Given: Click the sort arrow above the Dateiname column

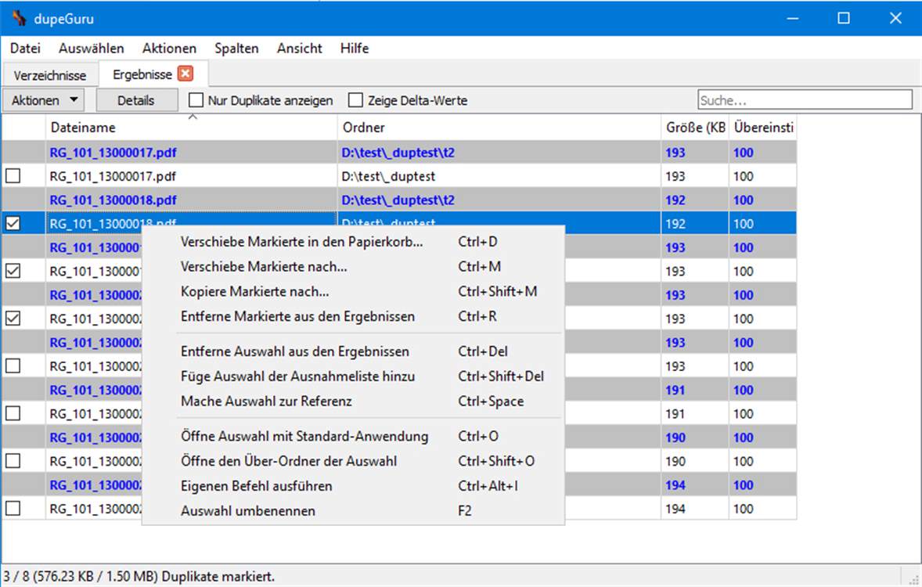Looking at the screenshot, I should pyautogui.click(x=193, y=117).
